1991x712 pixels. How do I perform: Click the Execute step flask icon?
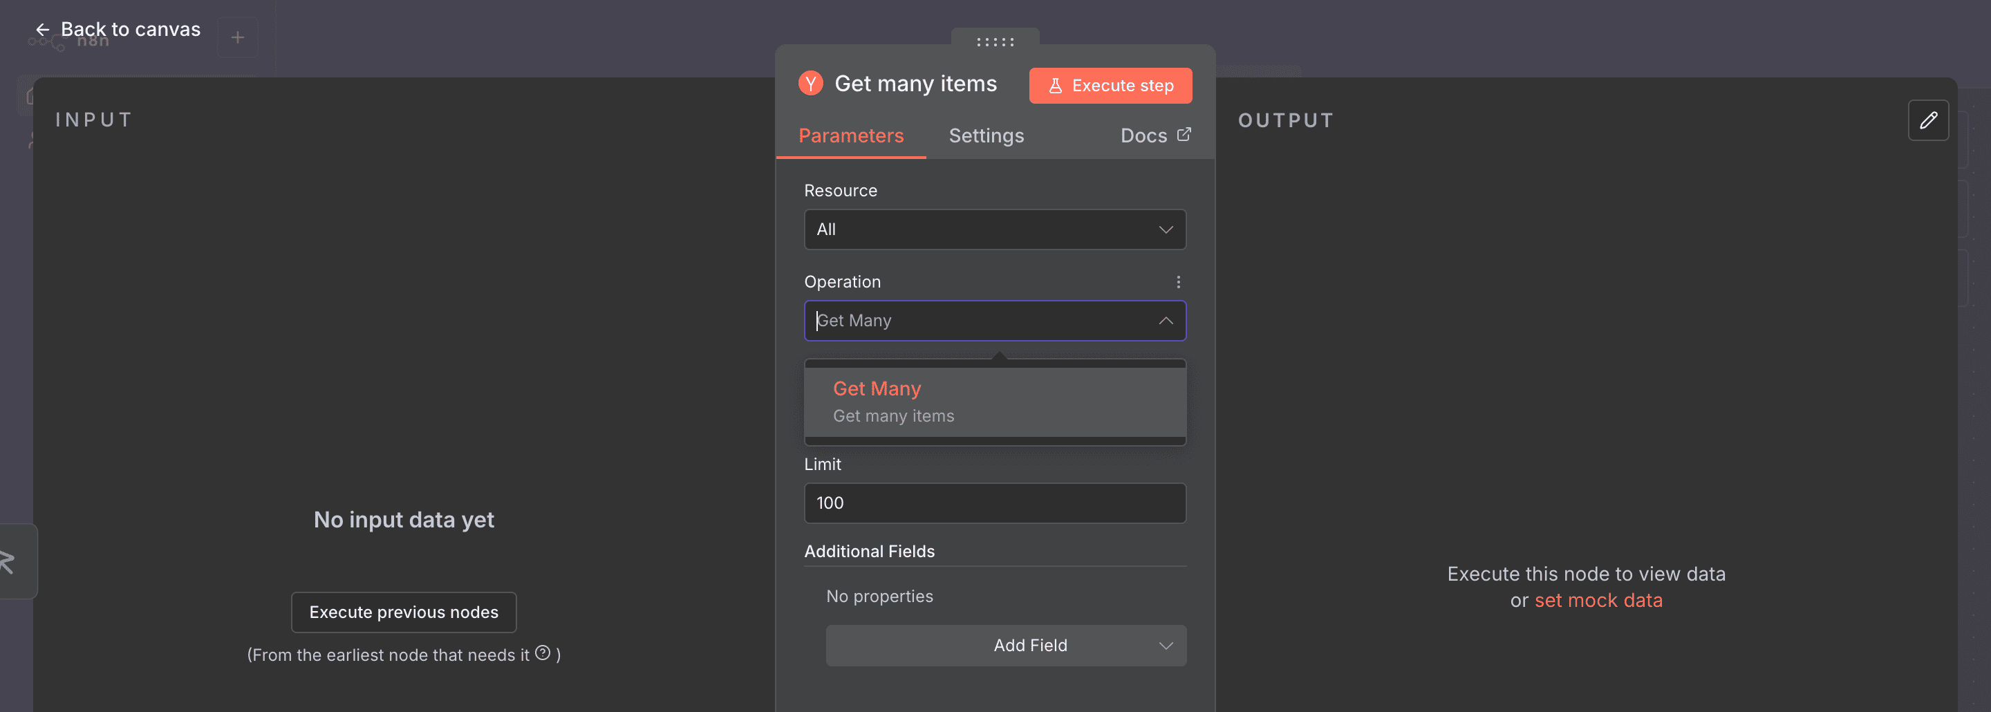[1055, 86]
